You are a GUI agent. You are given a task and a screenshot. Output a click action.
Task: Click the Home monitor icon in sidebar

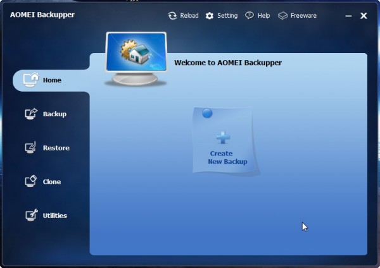tap(31, 80)
